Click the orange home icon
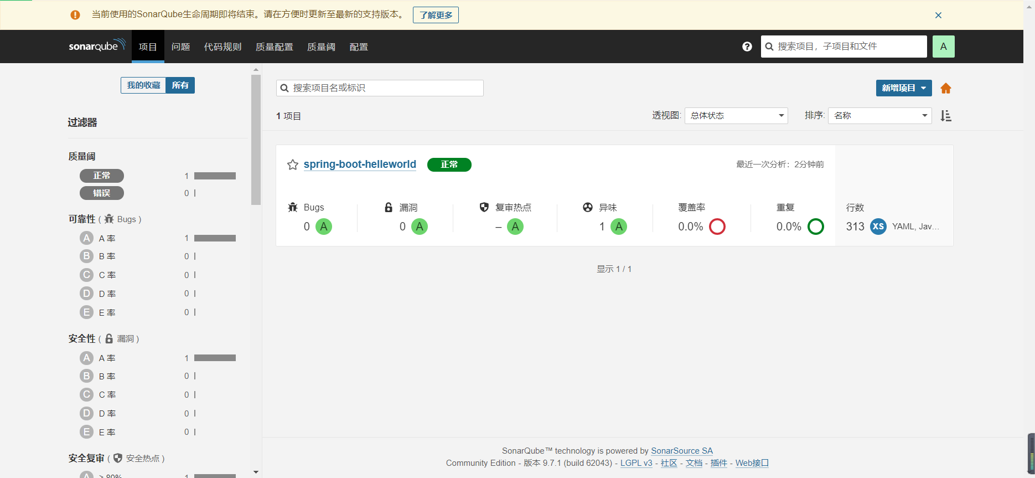 946,88
